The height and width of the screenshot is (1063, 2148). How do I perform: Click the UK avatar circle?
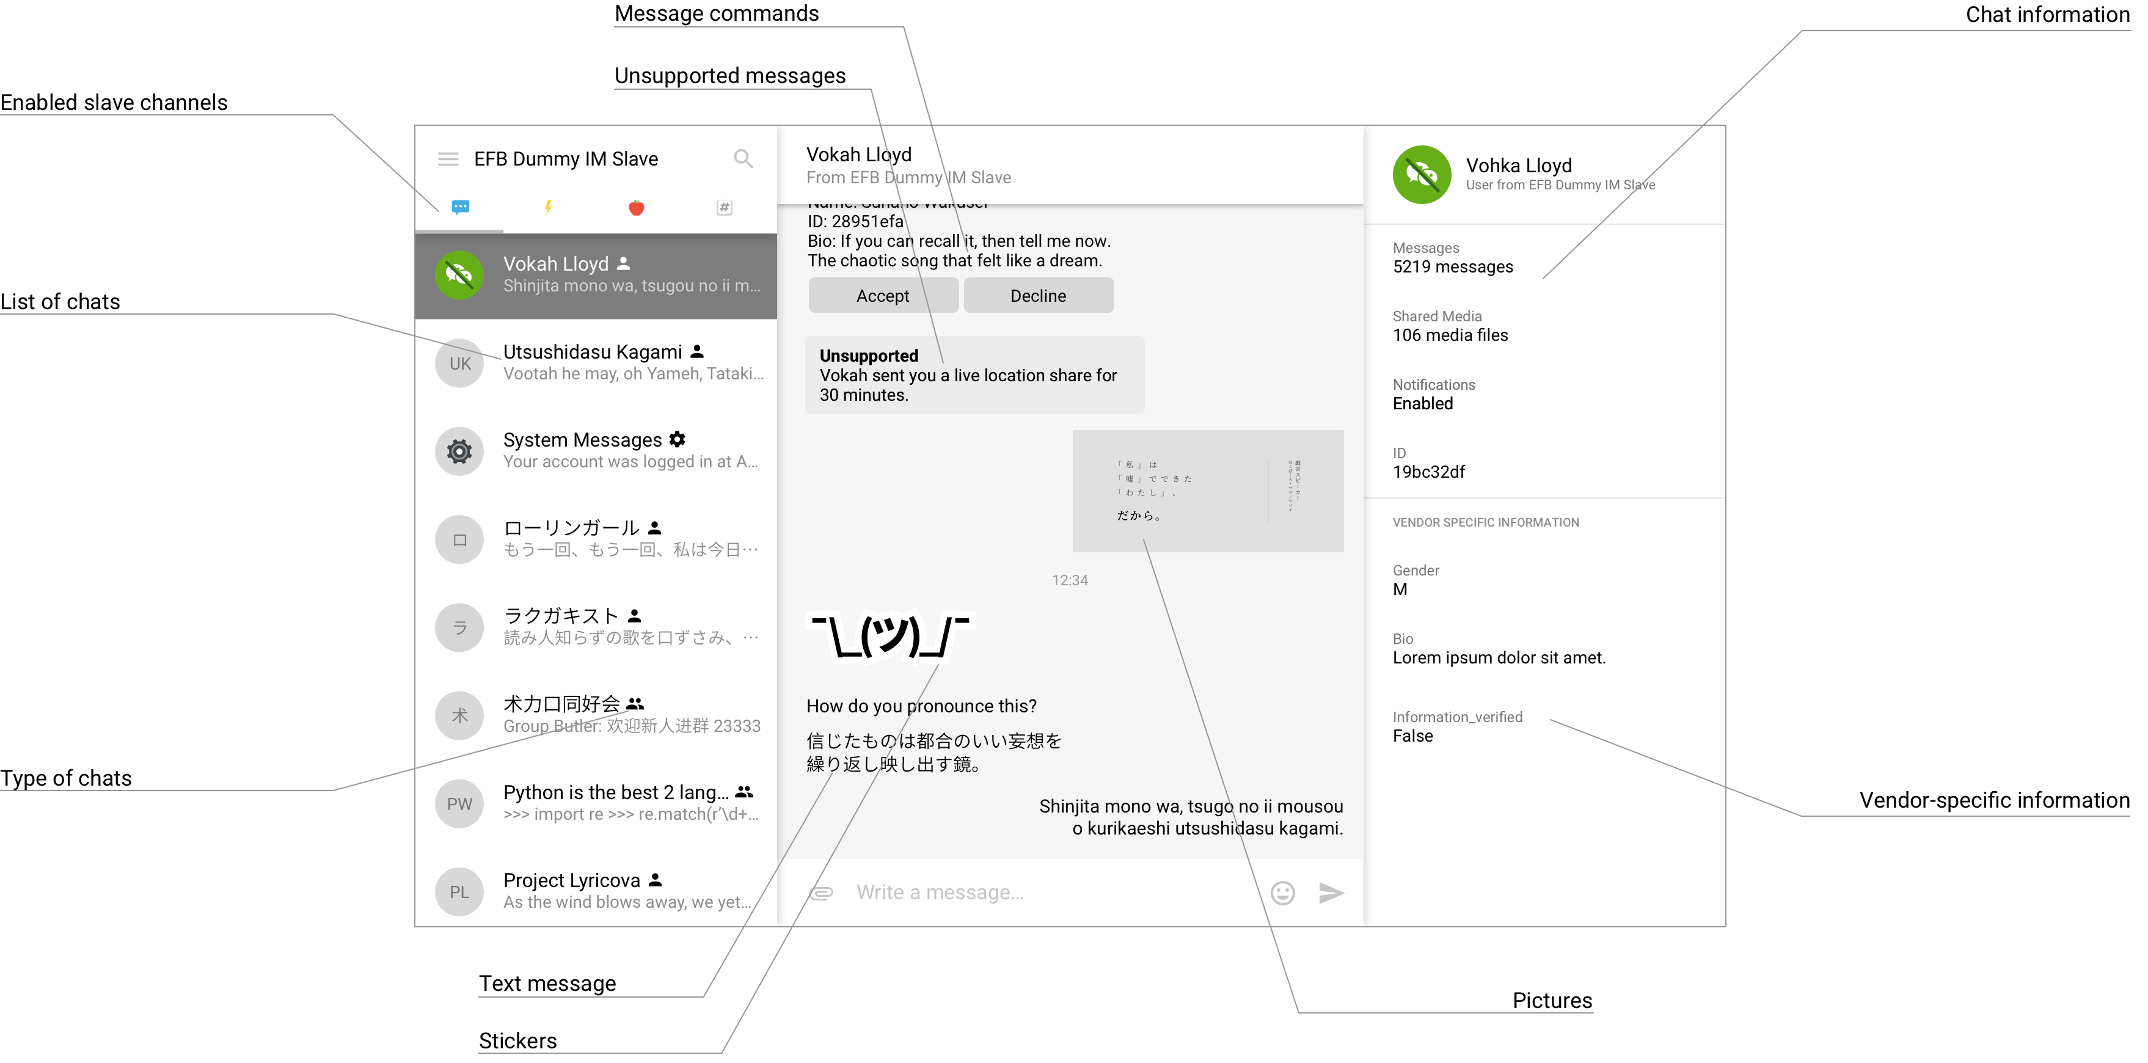[459, 363]
